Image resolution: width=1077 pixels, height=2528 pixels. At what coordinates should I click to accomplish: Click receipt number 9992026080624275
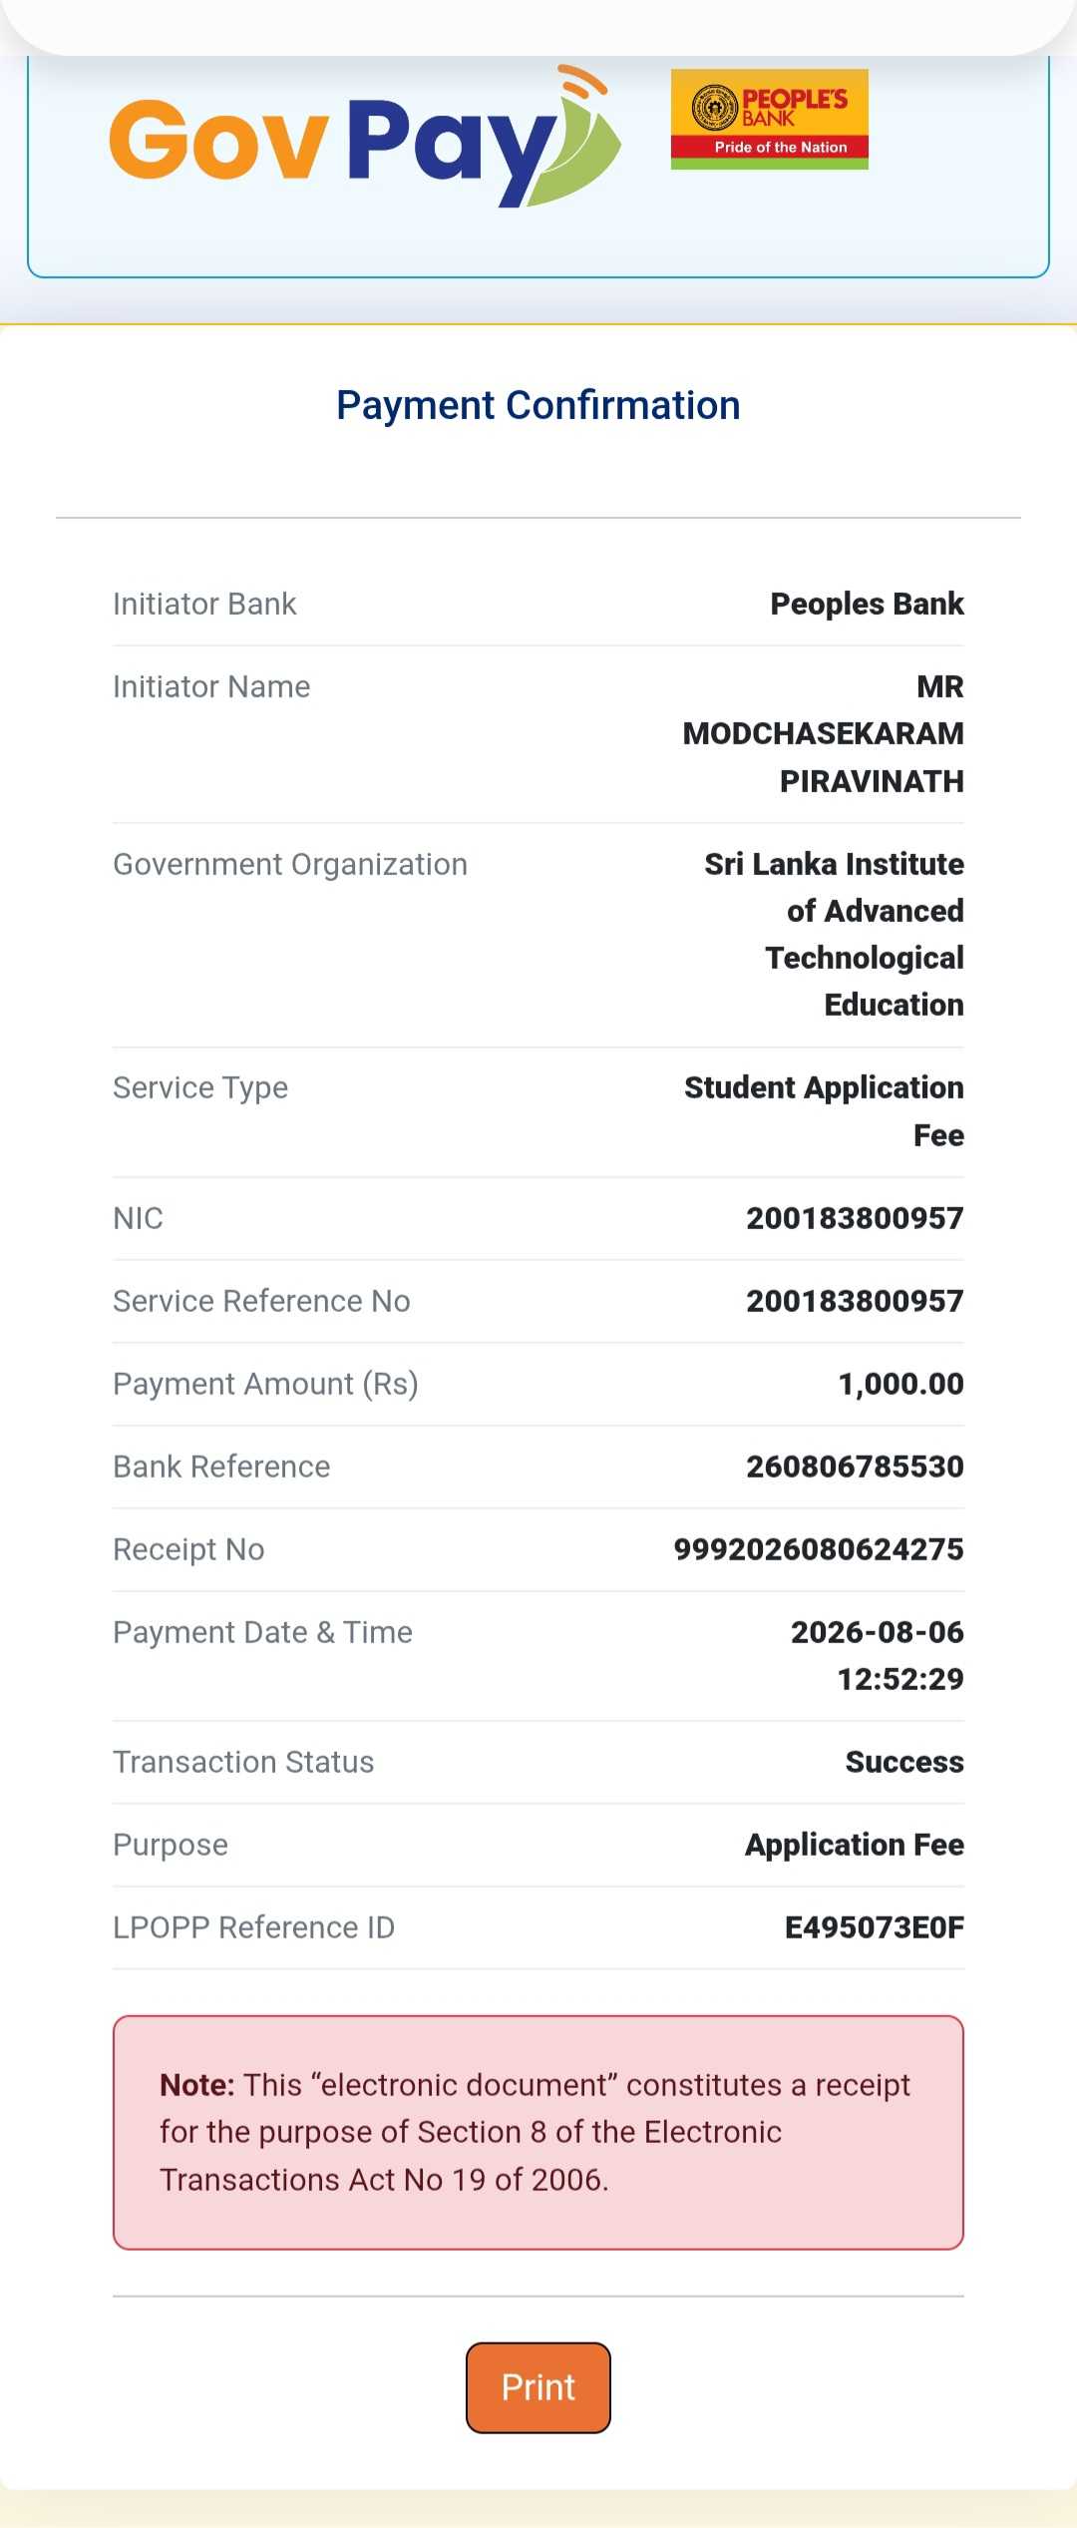point(819,1549)
